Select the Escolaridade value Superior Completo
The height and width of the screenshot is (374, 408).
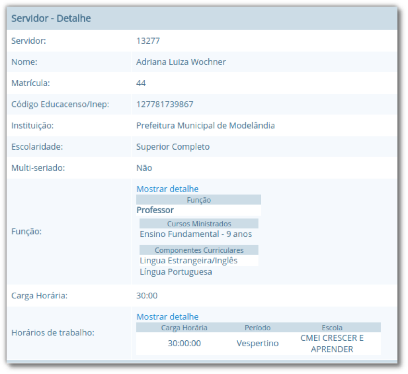pyautogui.click(x=173, y=147)
